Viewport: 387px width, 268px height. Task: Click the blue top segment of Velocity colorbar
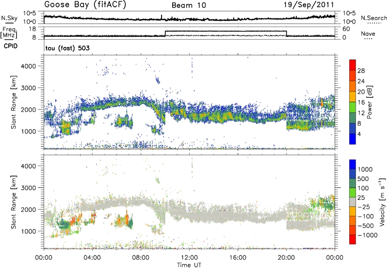point(353,164)
